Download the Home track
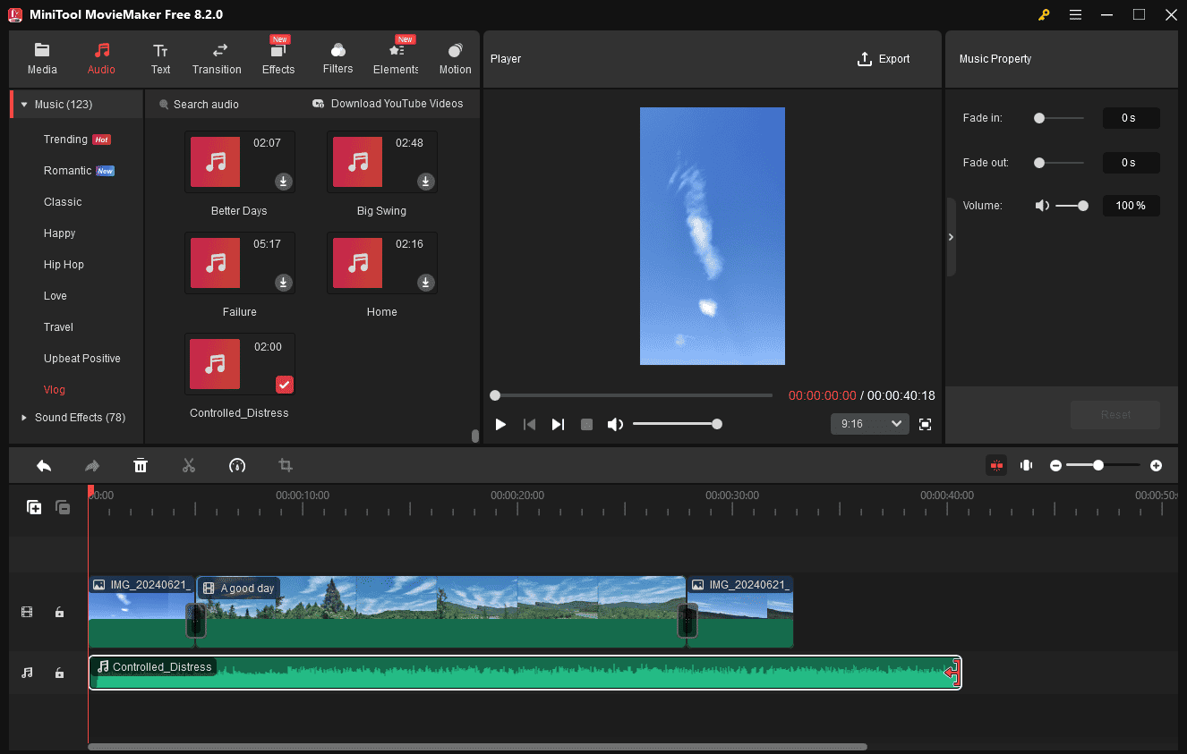Screen dimensions: 1187x754 click(x=426, y=283)
